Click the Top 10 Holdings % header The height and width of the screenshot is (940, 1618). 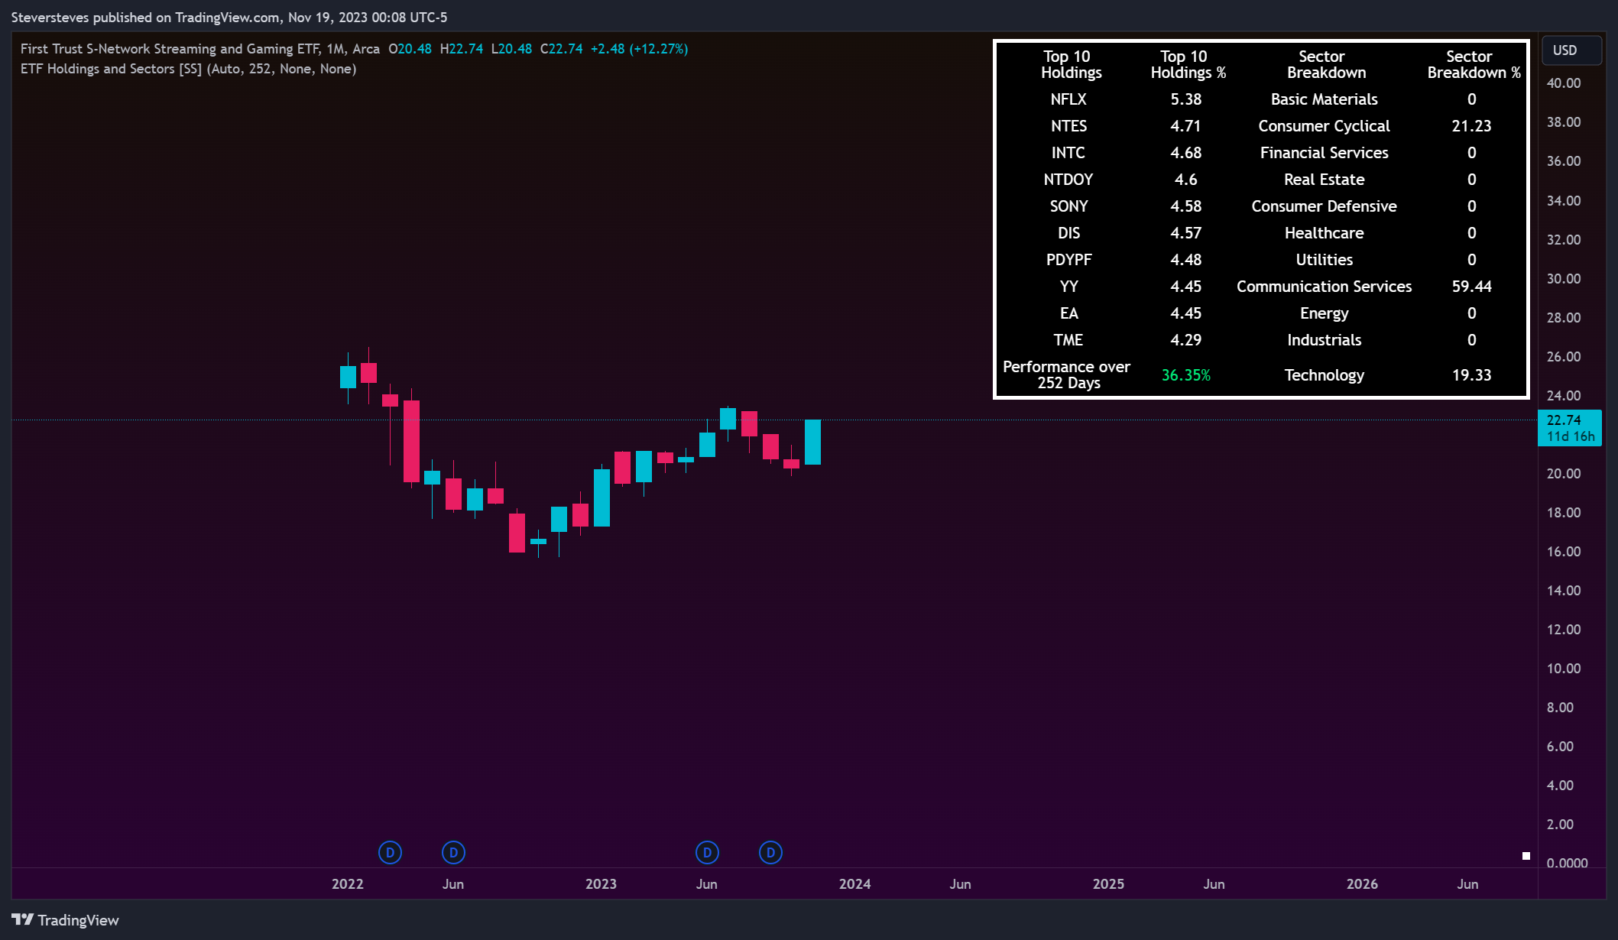point(1188,64)
